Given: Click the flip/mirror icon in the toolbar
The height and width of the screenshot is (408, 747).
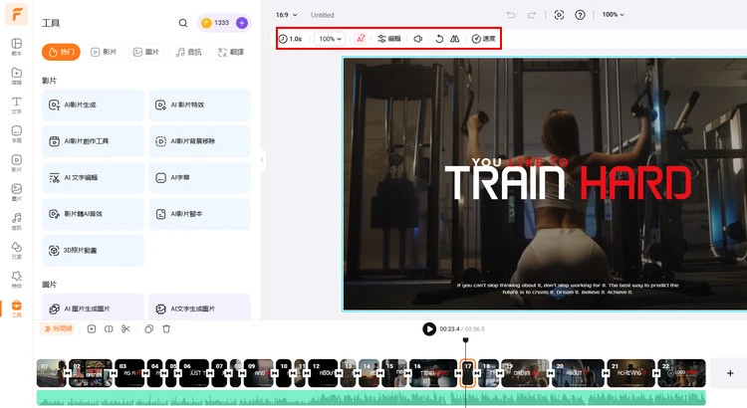Looking at the screenshot, I should 454,39.
